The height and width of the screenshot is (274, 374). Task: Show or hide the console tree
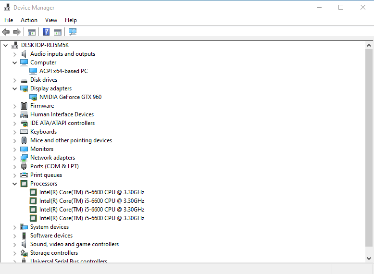pos(31,32)
